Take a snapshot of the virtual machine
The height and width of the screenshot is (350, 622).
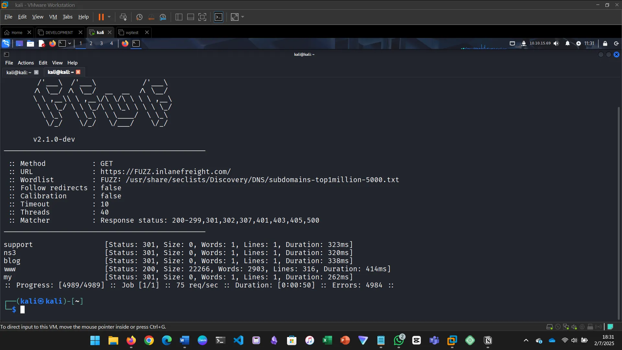(139, 17)
